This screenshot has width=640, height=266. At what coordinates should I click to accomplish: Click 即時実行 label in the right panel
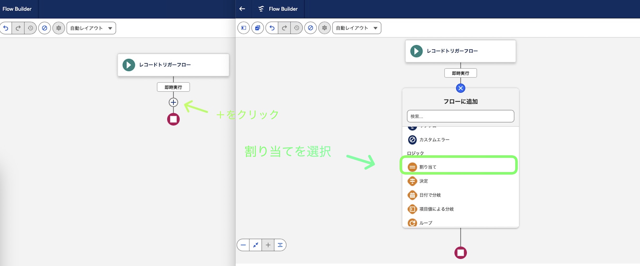[x=461, y=73]
